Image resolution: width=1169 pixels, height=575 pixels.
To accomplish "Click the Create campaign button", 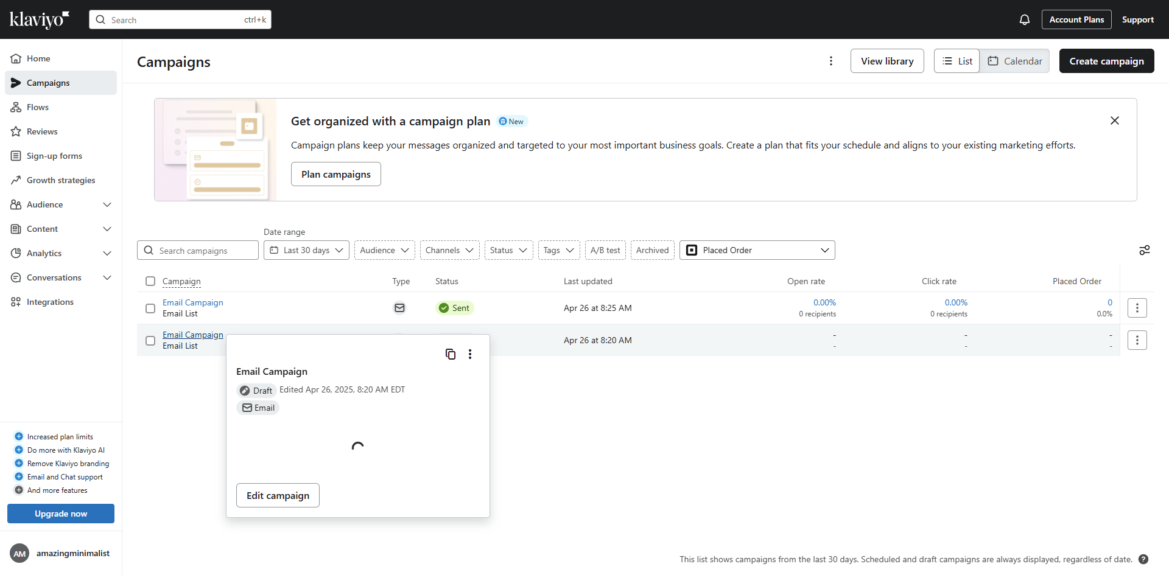I will [1106, 61].
